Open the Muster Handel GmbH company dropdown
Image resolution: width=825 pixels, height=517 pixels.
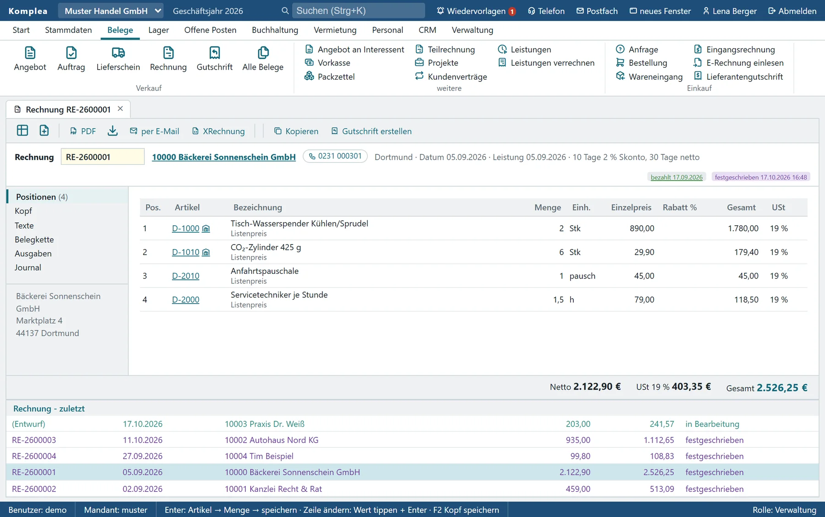pyautogui.click(x=112, y=11)
